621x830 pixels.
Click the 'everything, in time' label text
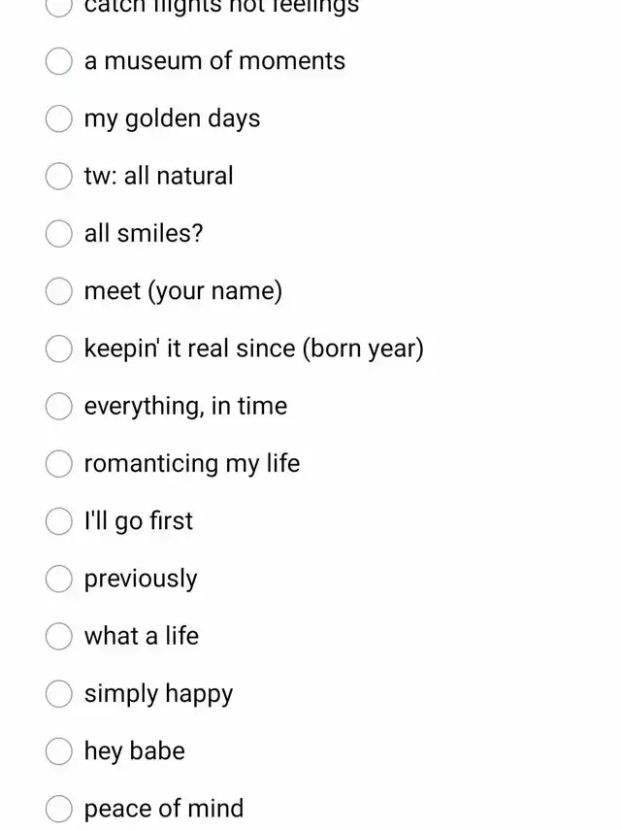[185, 407]
